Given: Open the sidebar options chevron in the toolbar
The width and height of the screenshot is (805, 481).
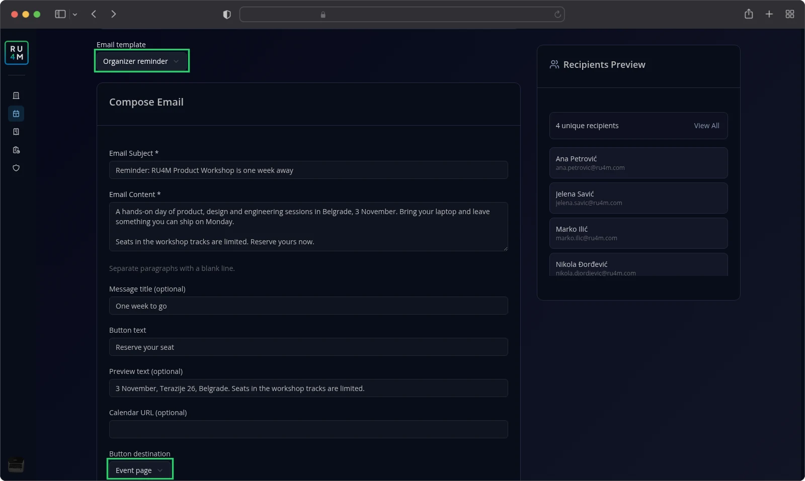Looking at the screenshot, I should coord(75,15).
